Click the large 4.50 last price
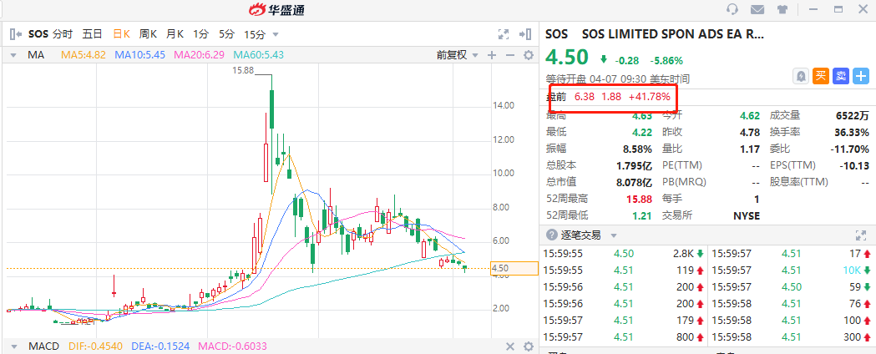 coord(567,58)
